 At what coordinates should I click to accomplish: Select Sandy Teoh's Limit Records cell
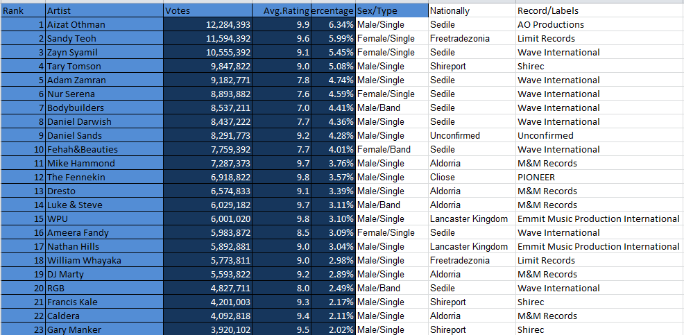(600, 38)
